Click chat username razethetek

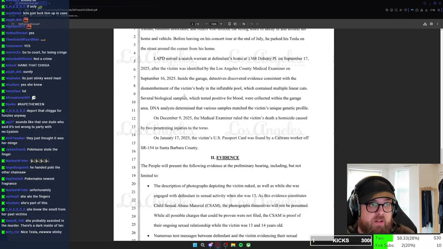tap(13, 13)
